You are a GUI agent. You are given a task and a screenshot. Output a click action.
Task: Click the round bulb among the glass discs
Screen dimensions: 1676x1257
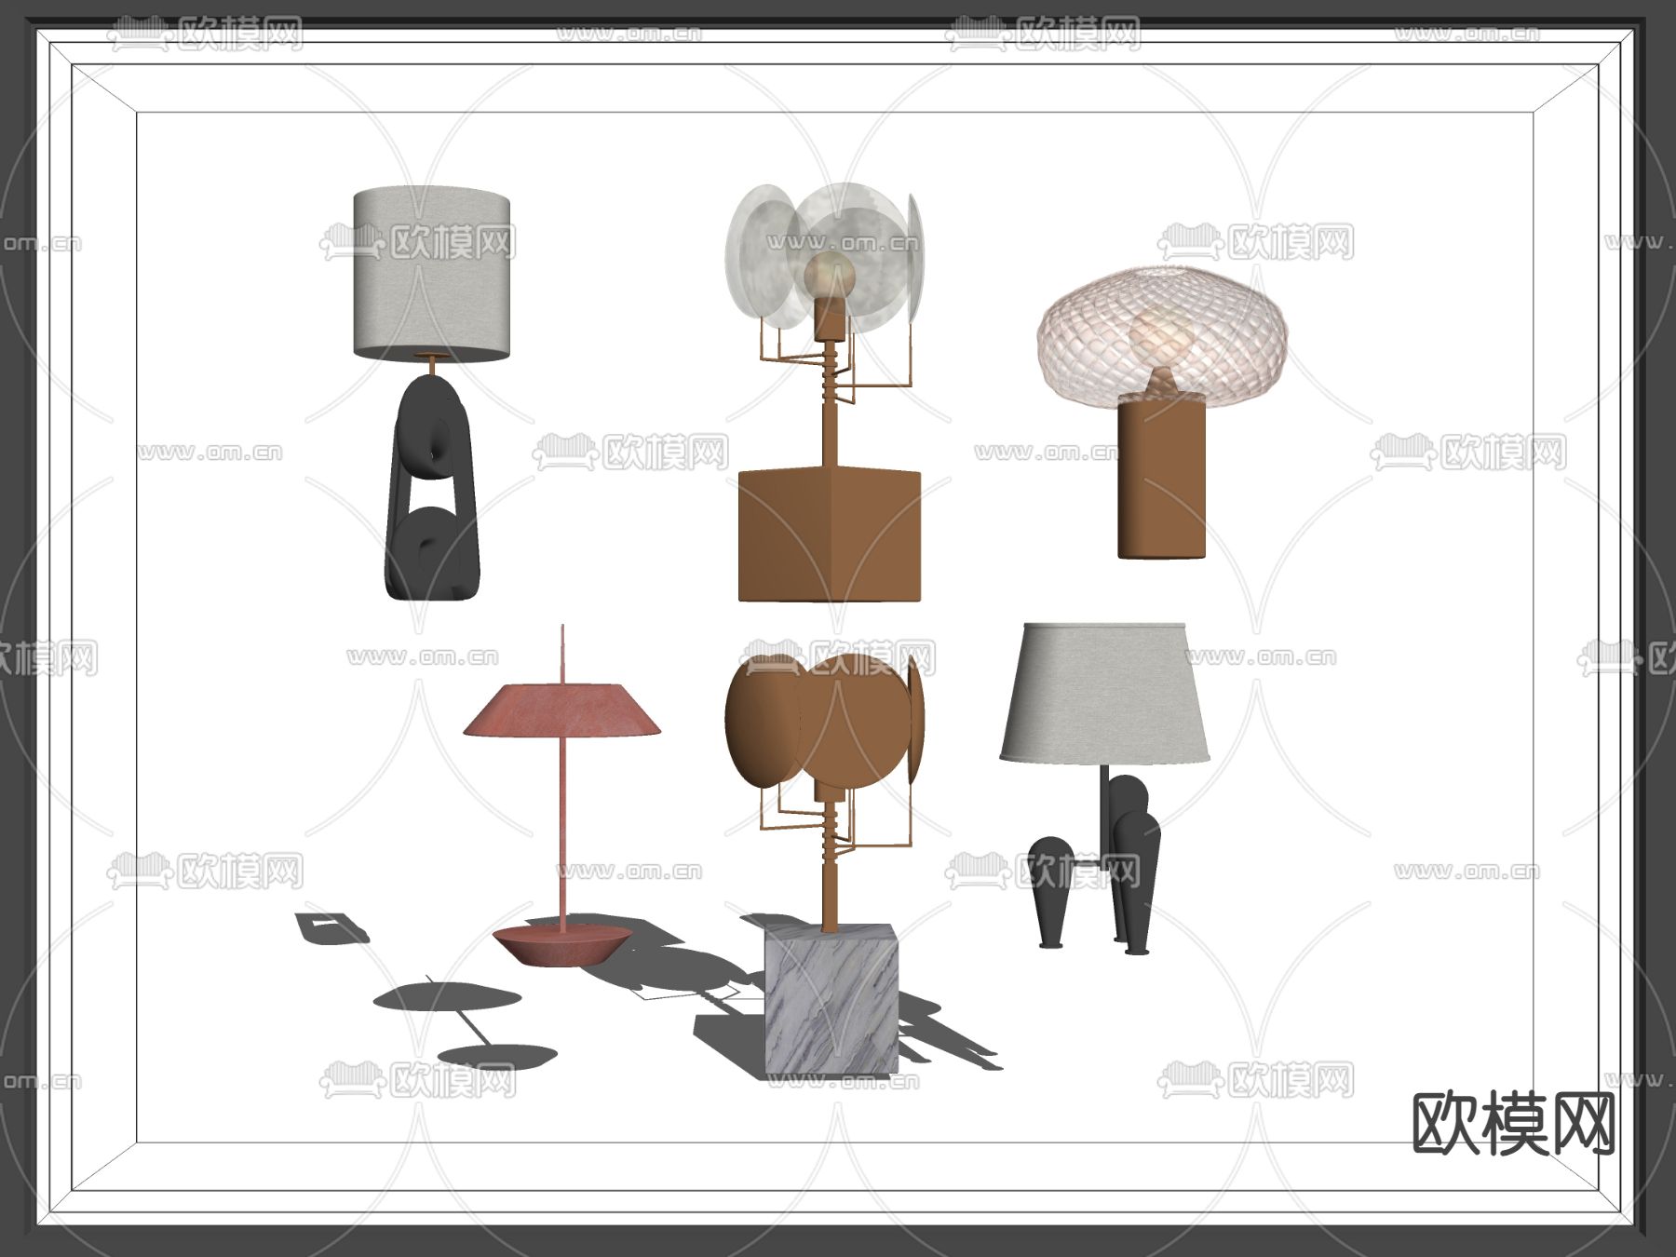(829, 276)
